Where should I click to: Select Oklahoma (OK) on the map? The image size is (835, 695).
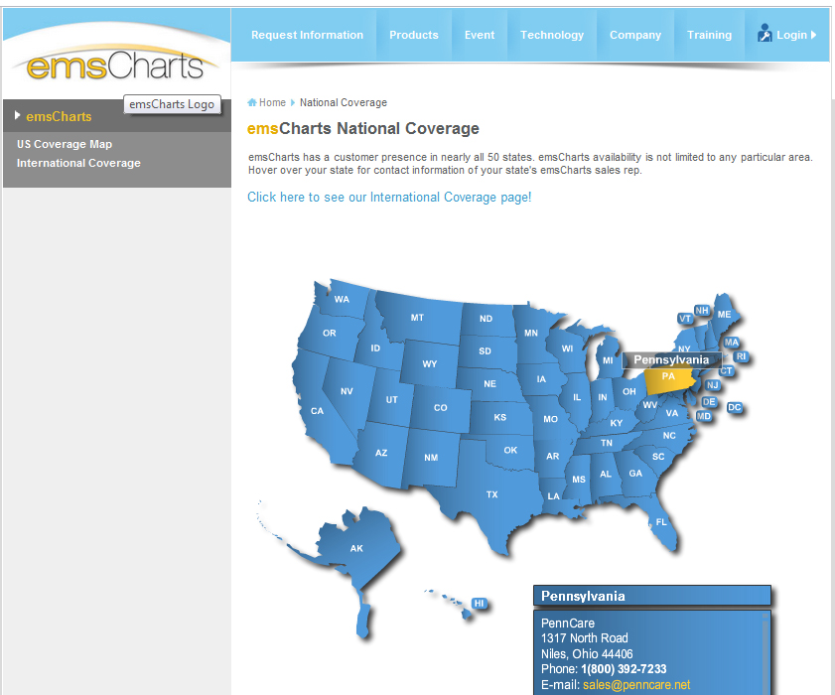[510, 450]
